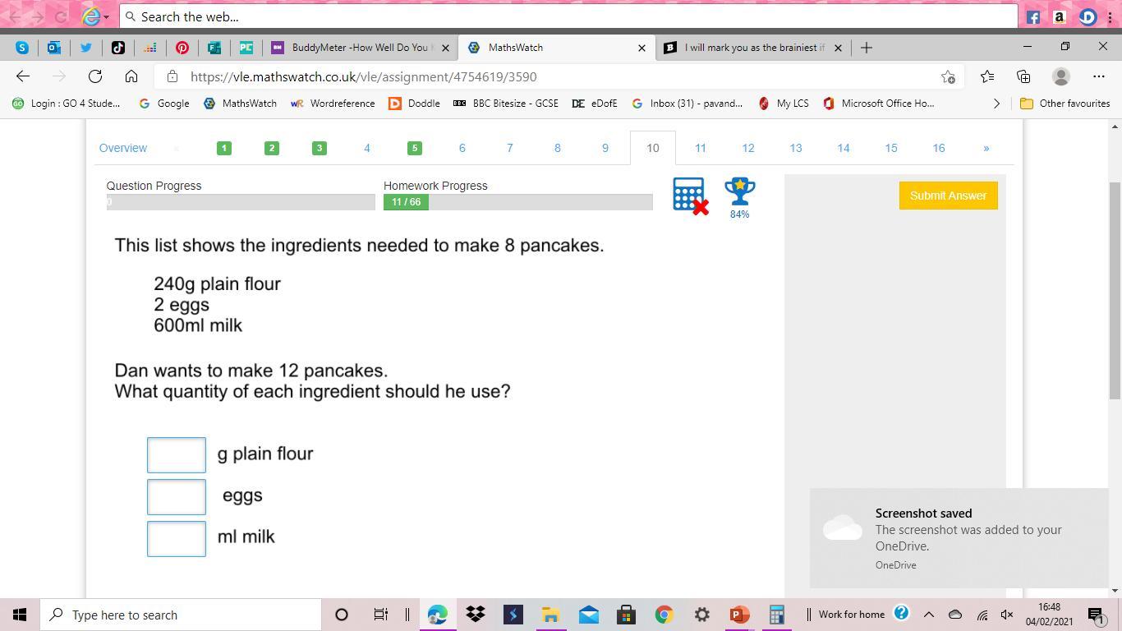Open the pinned Outlook tab
The width and height of the screenshot is (1122, 631).
54,48
